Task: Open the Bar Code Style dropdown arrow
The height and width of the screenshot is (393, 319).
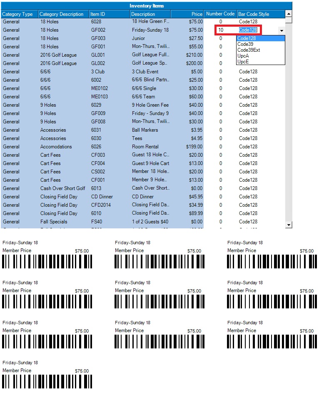Action: [x=282, y=30]
